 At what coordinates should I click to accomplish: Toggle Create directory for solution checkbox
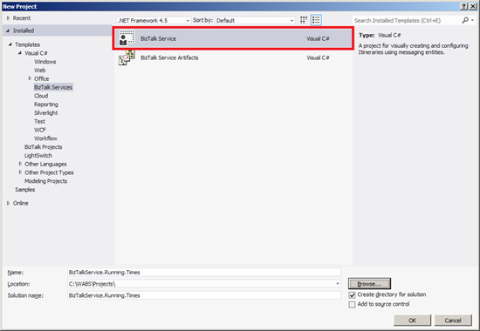click(352, 295)
